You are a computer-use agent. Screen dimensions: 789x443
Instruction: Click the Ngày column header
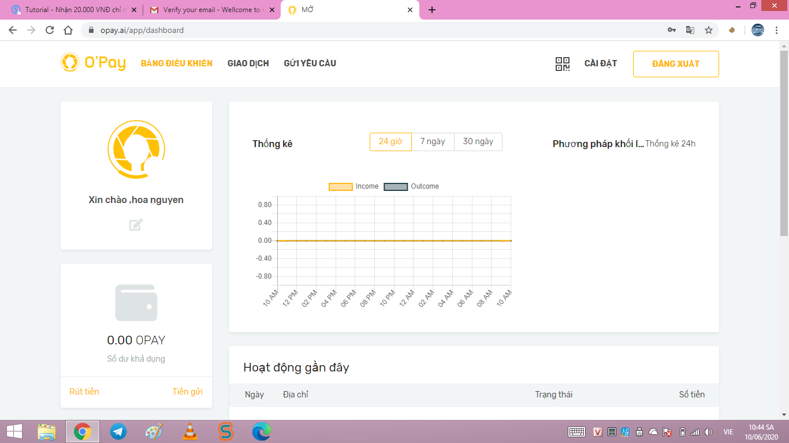coord(254,395)
